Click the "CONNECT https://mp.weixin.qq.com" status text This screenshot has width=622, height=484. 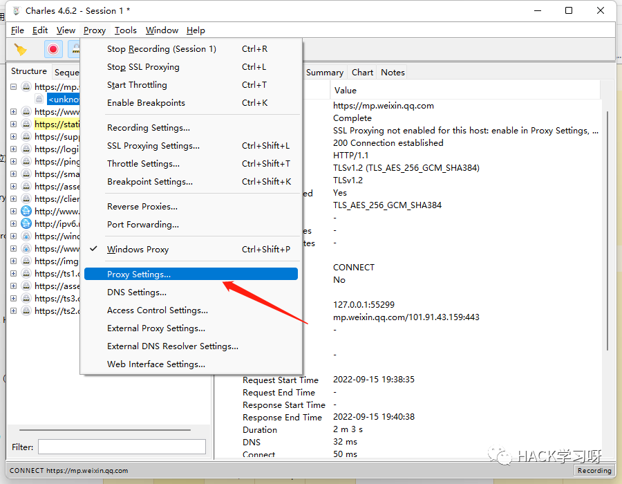pyautogui.click(x=68, y=470)
